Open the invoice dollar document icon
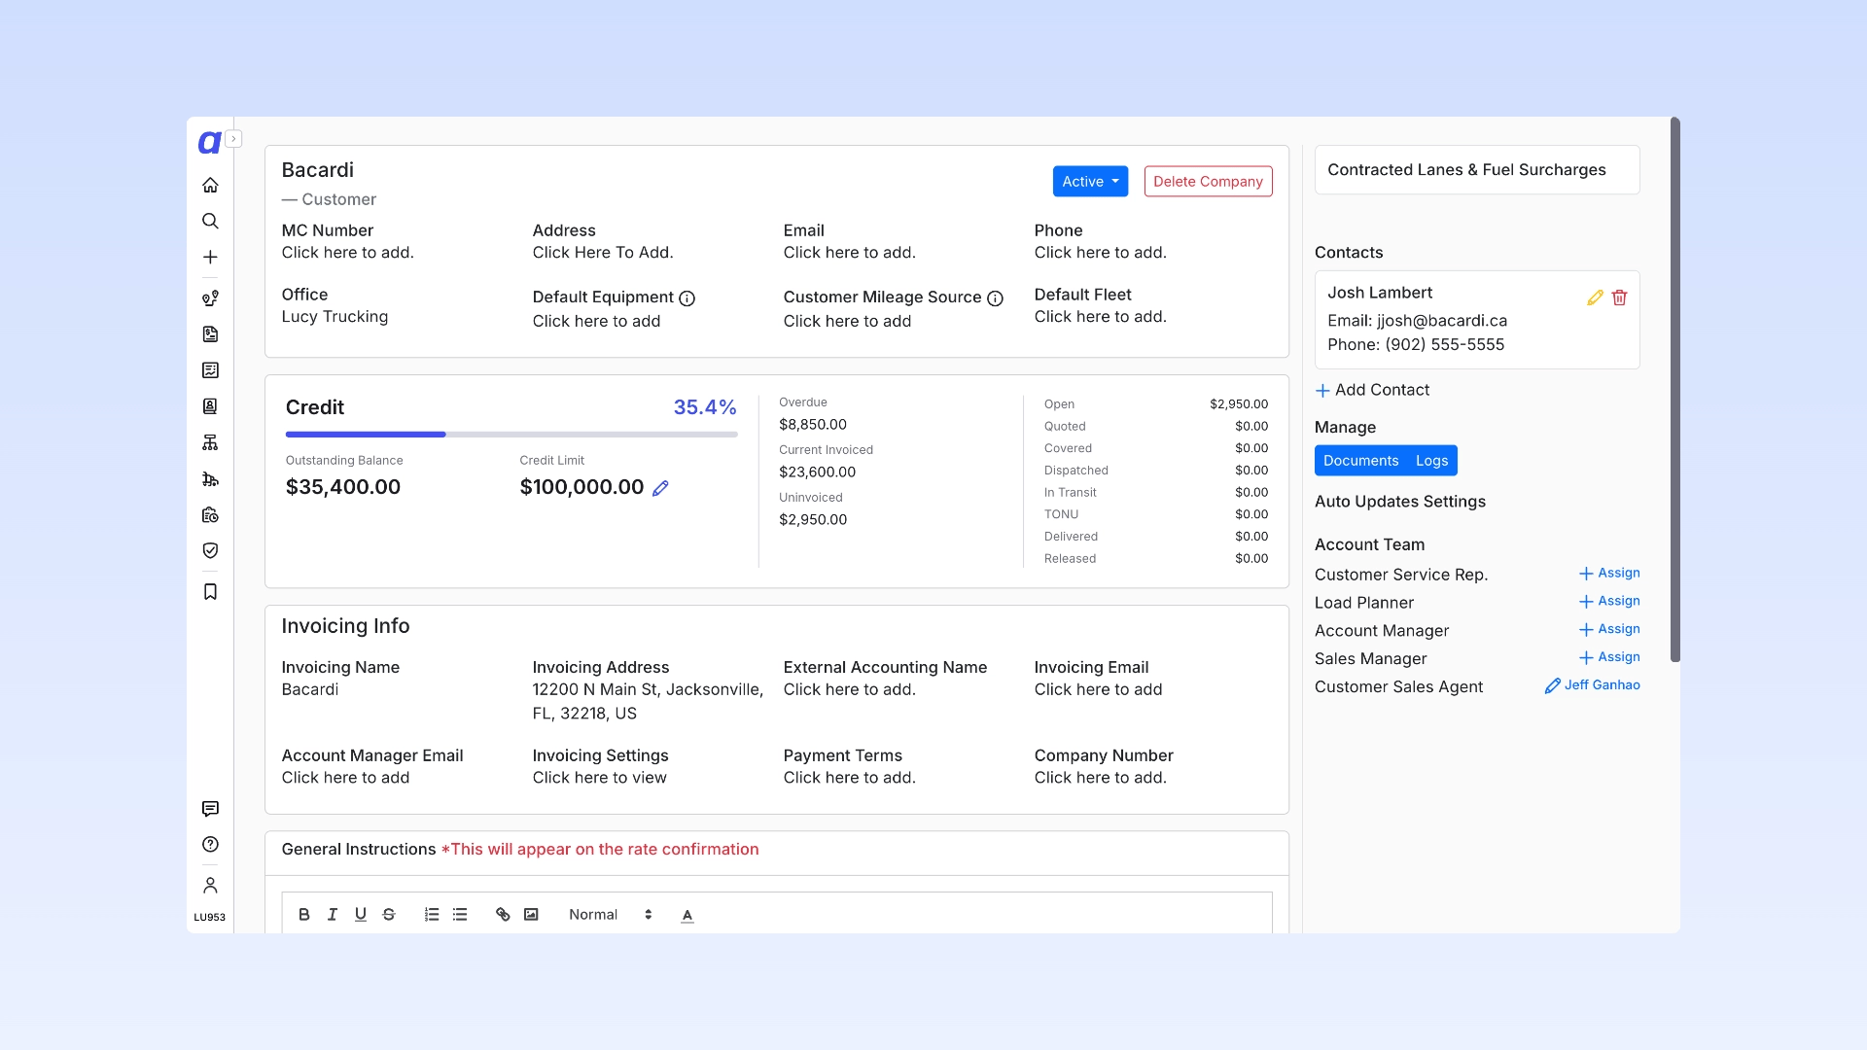The image size is (1867, 1050). (210, 334)
